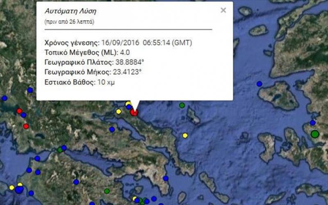Select the Εστιακό Βάθος: 10 χμ line
This screenshot has height=205, width=328.
pos(80,82)
